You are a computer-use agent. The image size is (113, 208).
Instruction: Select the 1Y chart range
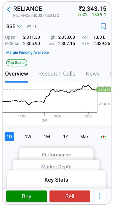click(x=66, y=136)
